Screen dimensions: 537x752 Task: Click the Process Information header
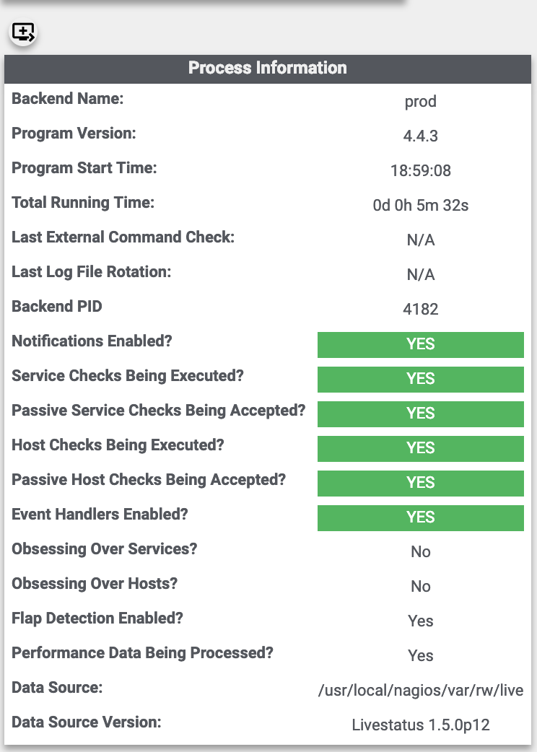point(268,68)
